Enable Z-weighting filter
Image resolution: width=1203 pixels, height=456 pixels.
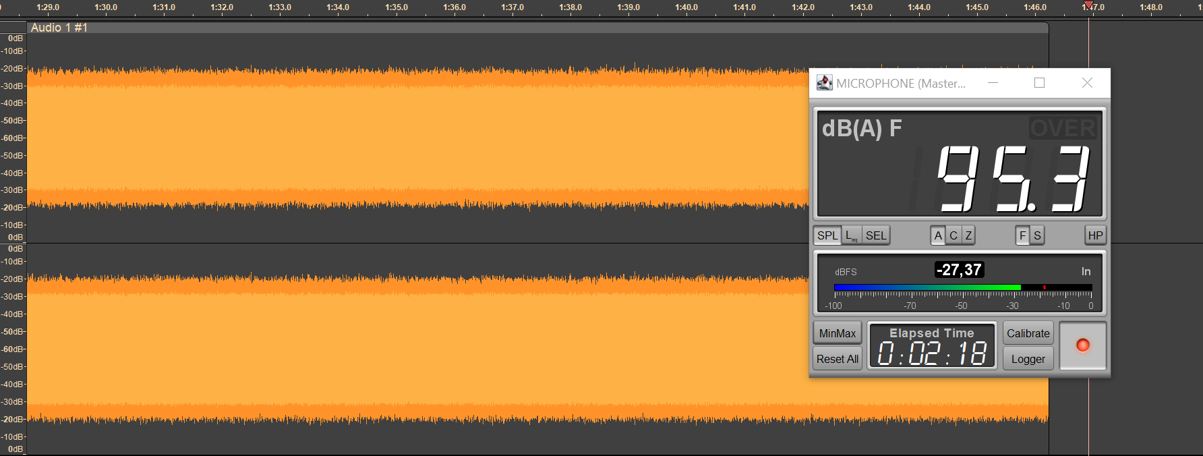[968, 235]
